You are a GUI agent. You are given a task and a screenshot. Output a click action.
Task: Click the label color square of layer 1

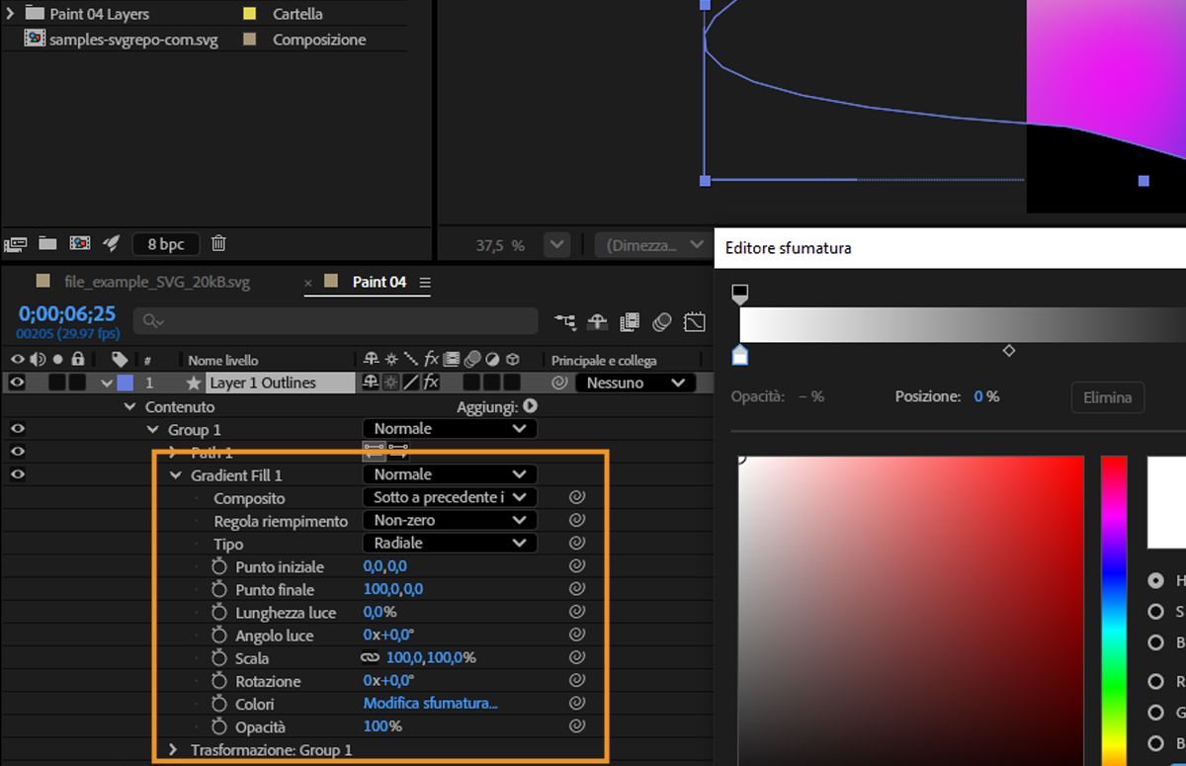125,383
